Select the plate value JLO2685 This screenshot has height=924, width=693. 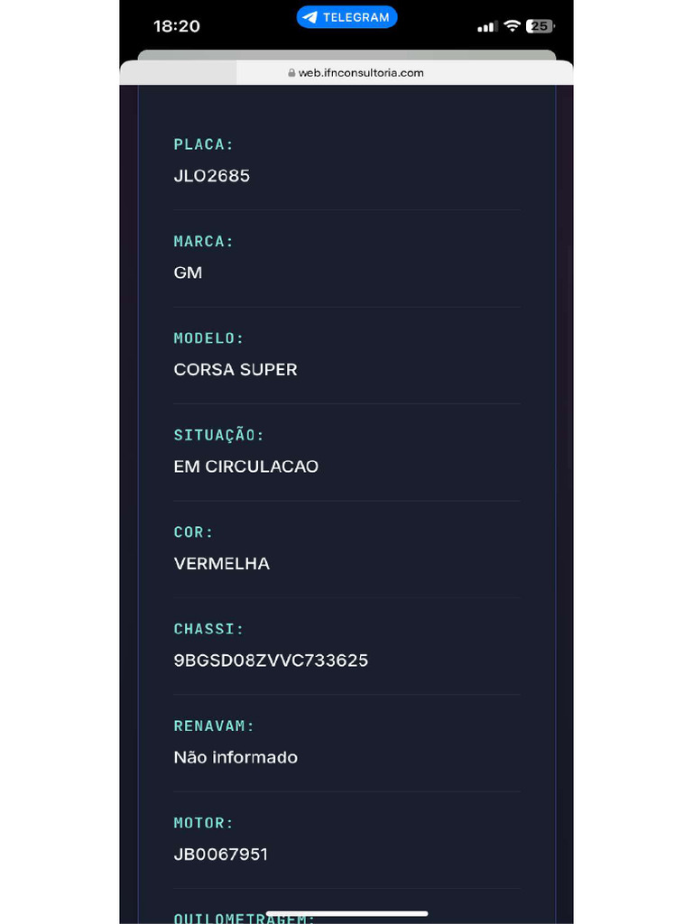[x=212, y=176]
